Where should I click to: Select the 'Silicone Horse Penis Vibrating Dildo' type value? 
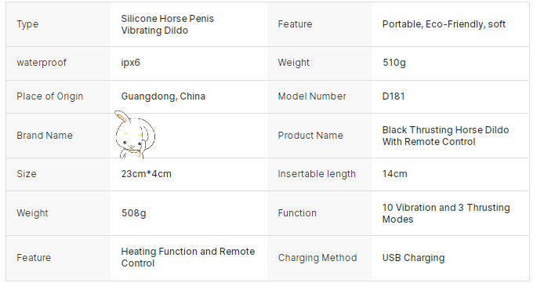(x=168, y=24)
